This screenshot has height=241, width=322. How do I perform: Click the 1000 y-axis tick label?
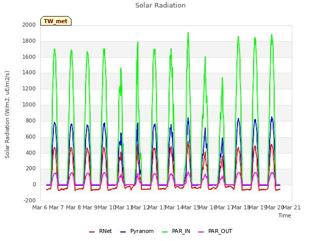tap(29, 105)
